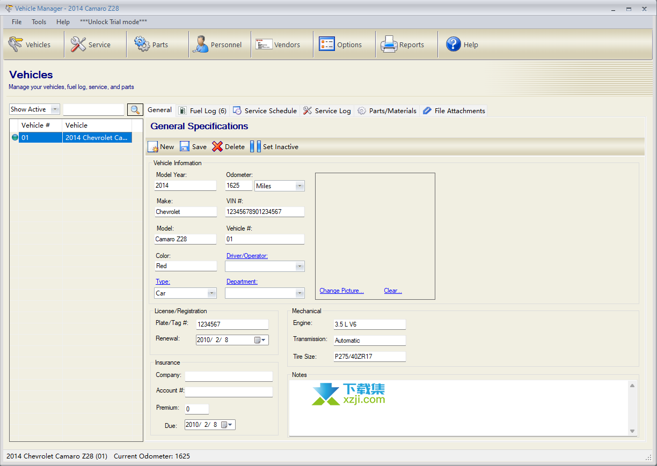Screen dimensions: 657x466
Task: Click the Department link label
Action: point(242,282)
